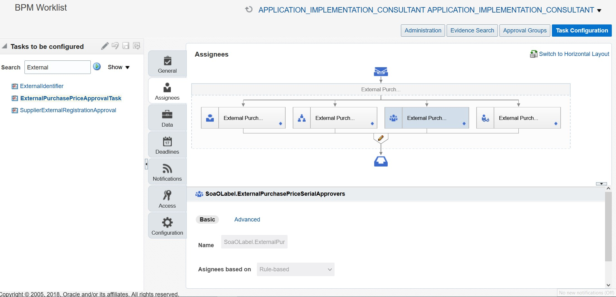
Task: Click the Search field containing External
Action: point(58,67)
